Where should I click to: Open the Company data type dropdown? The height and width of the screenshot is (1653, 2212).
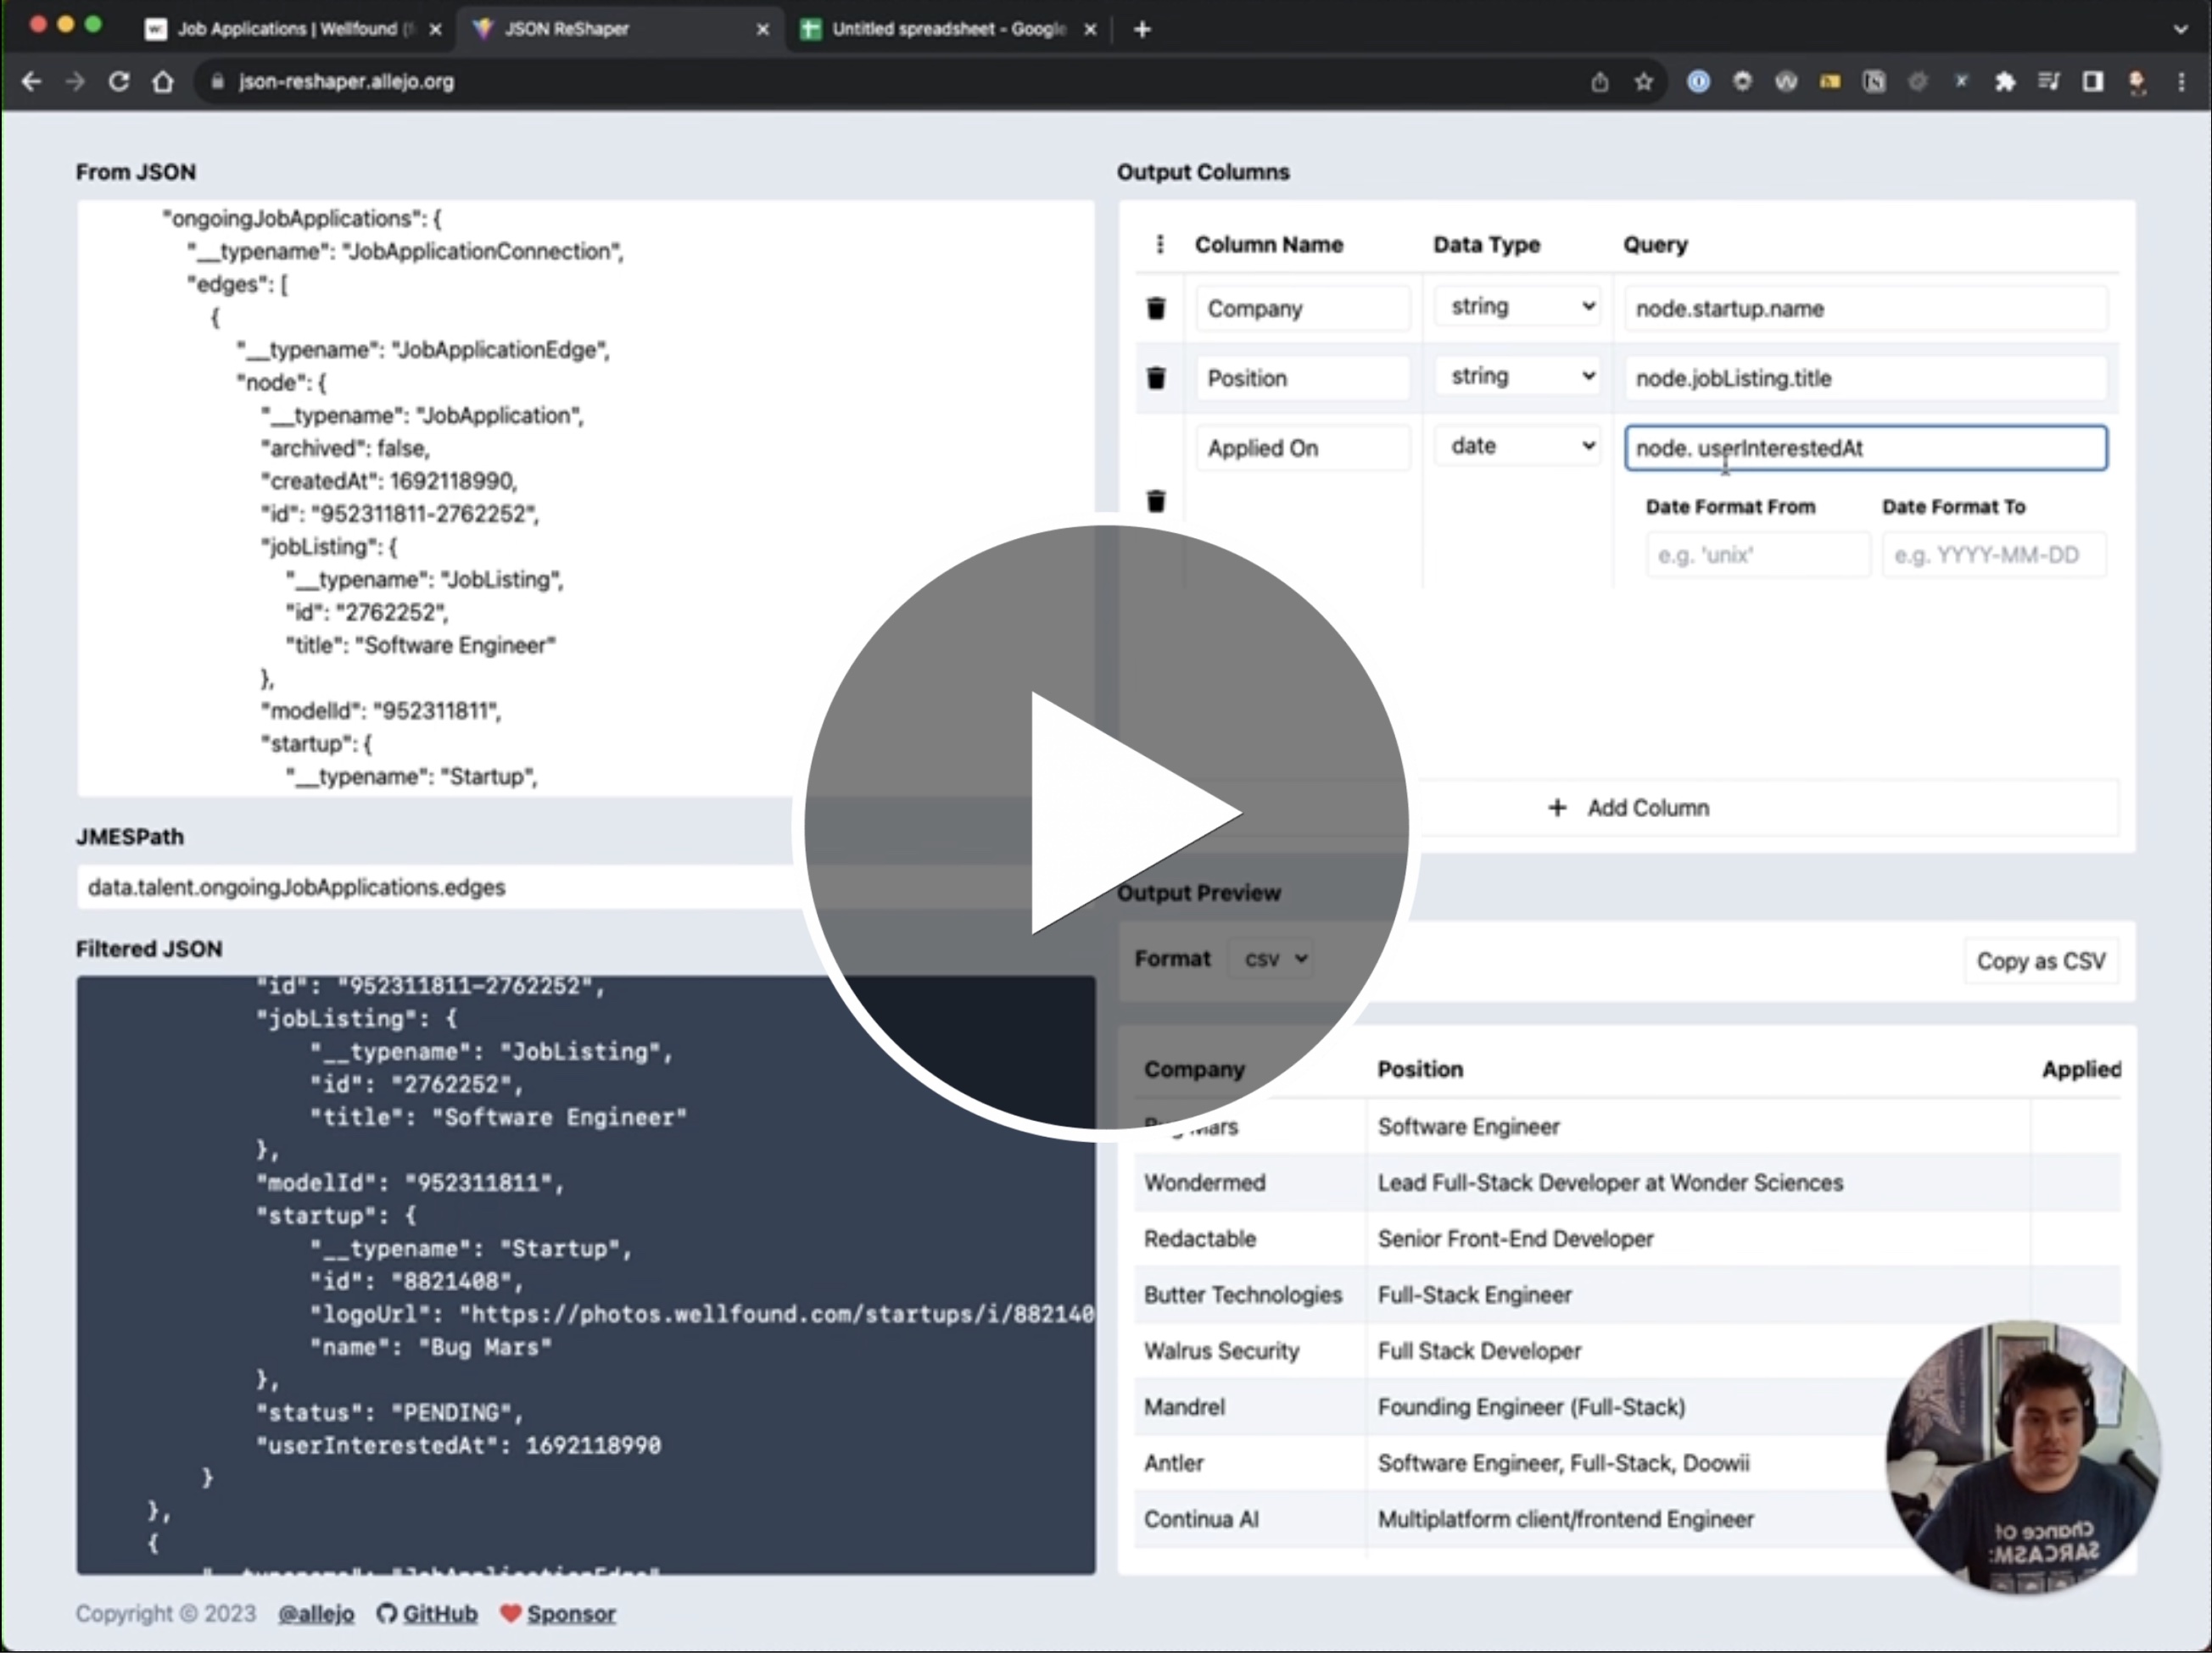(x=1518, y=307)
